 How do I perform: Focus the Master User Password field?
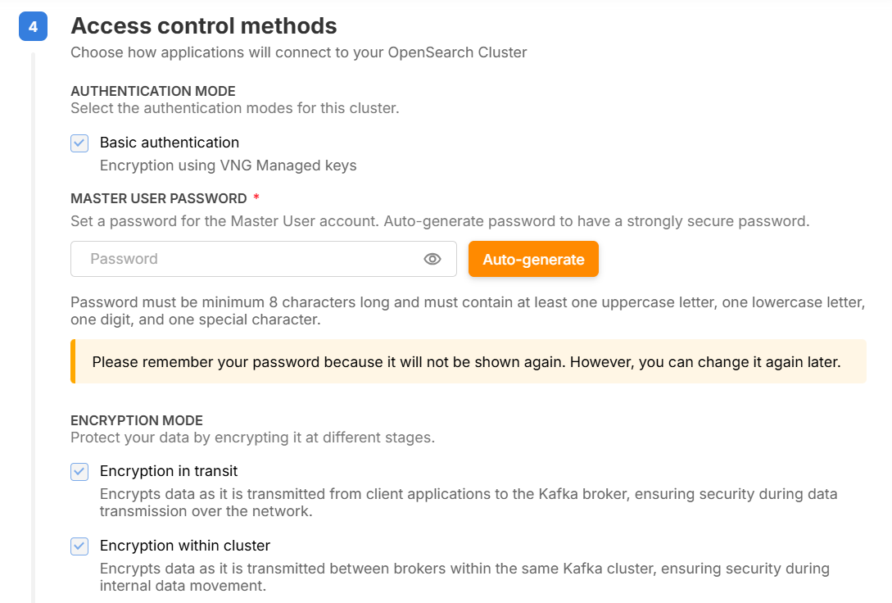point(246,259)
